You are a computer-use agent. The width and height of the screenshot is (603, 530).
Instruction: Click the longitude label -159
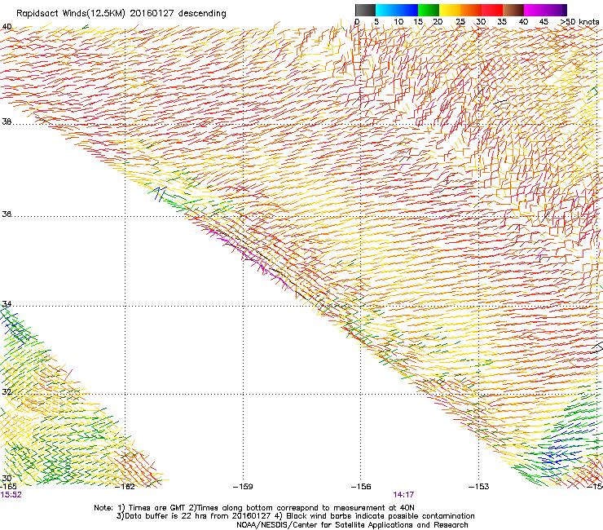[243, 487]
